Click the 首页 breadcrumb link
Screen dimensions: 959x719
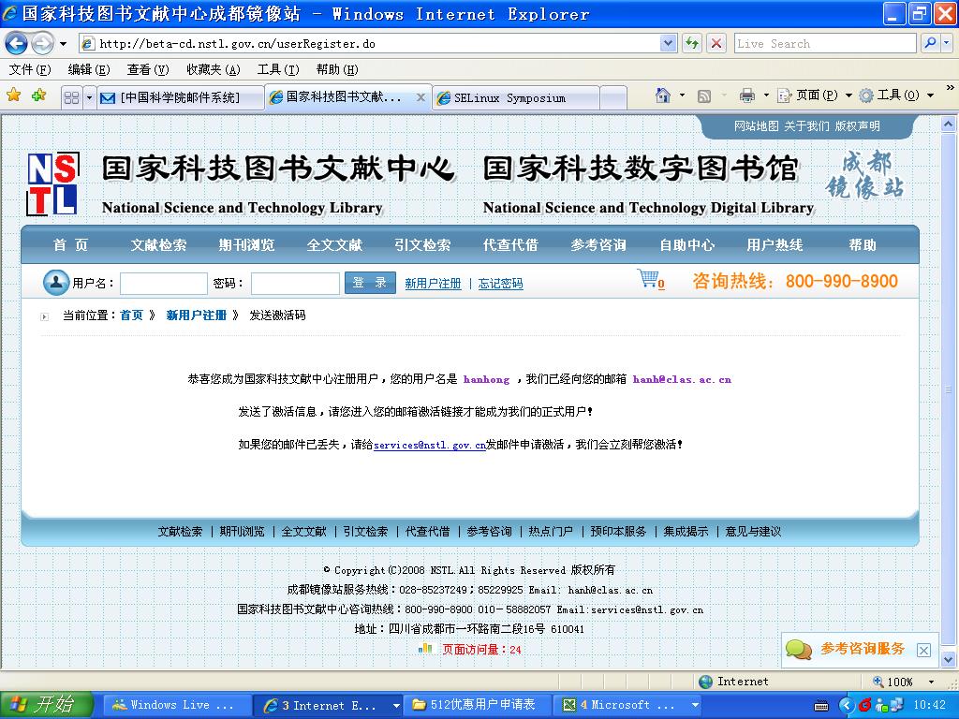(x=131, y=315)
